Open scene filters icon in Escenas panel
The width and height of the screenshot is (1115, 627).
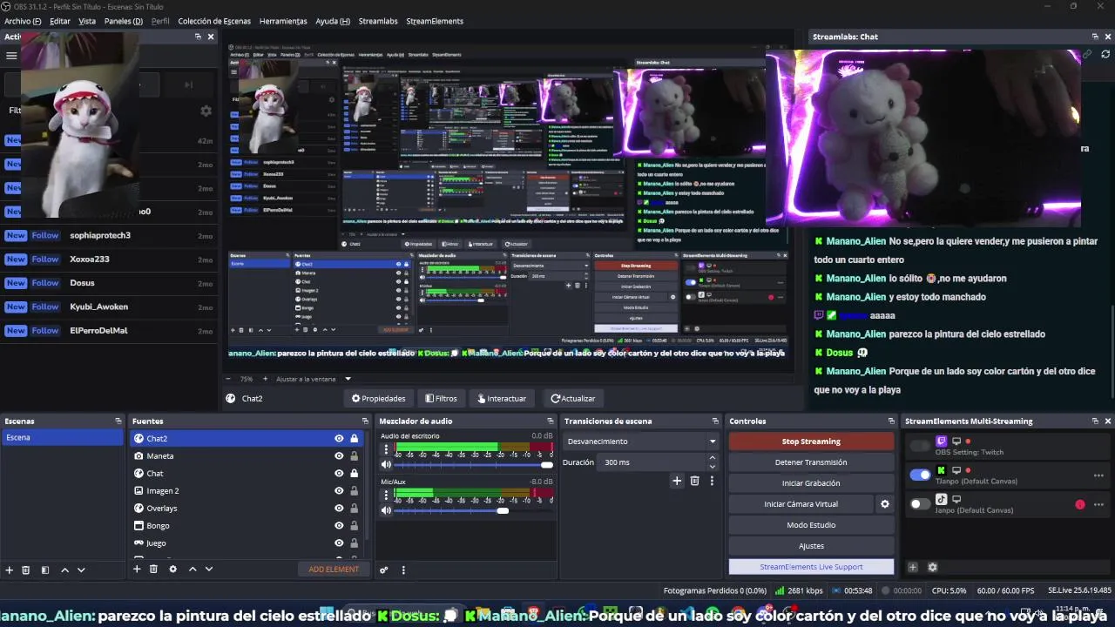pos(44,570)
